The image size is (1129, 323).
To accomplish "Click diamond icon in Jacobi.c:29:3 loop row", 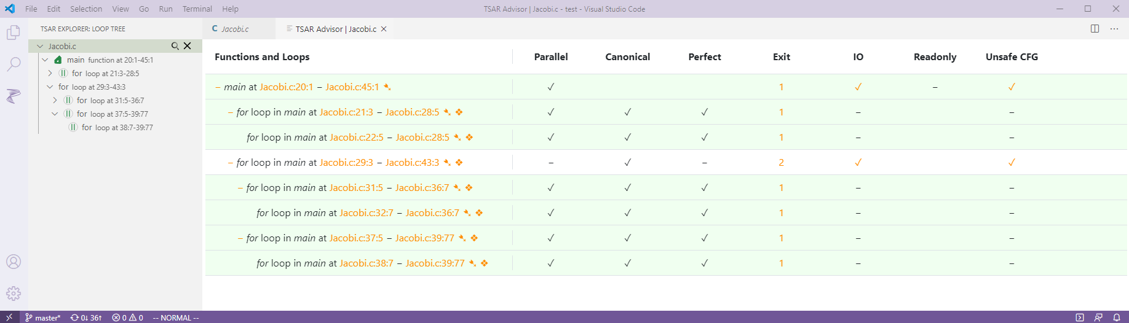I will (x=459, y=163).
